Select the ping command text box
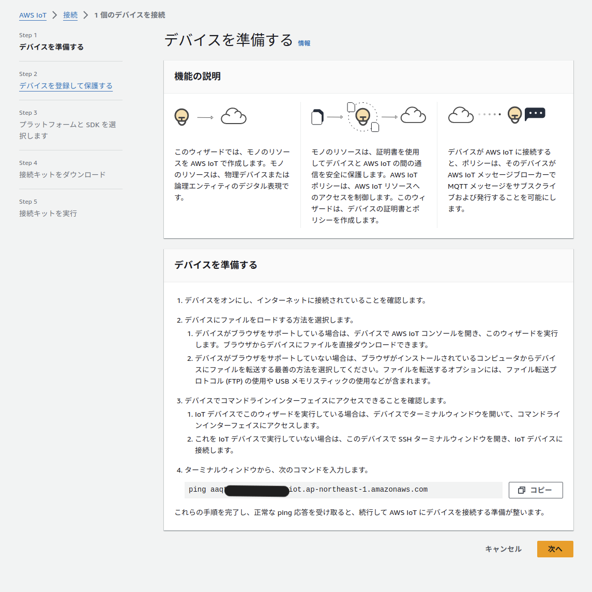592x592 pixels. click(343, 490)
